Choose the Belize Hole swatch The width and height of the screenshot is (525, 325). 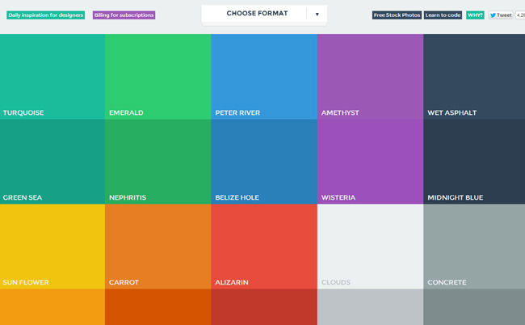pos(264,162)
